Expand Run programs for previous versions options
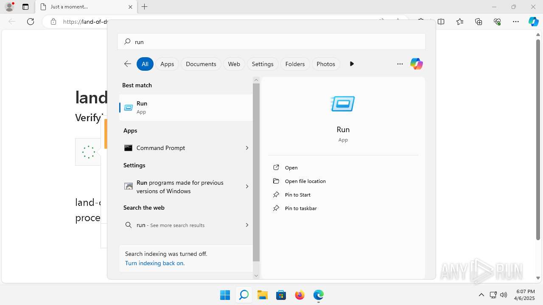543x305 pixels. [247, 186]
